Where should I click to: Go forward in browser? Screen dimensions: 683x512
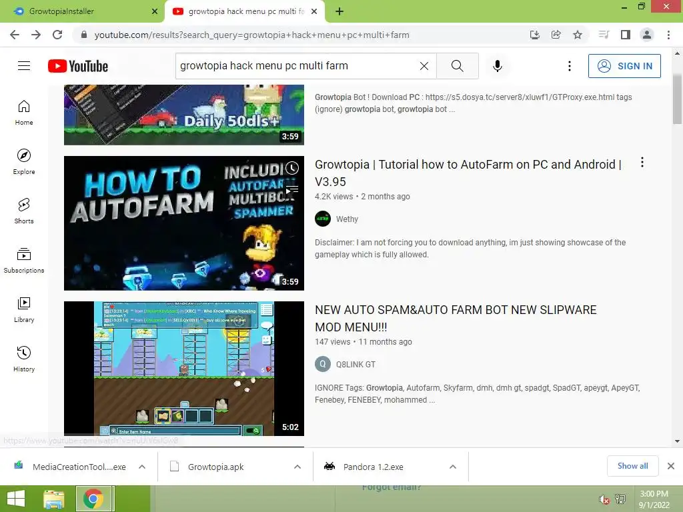pos(36,35)
